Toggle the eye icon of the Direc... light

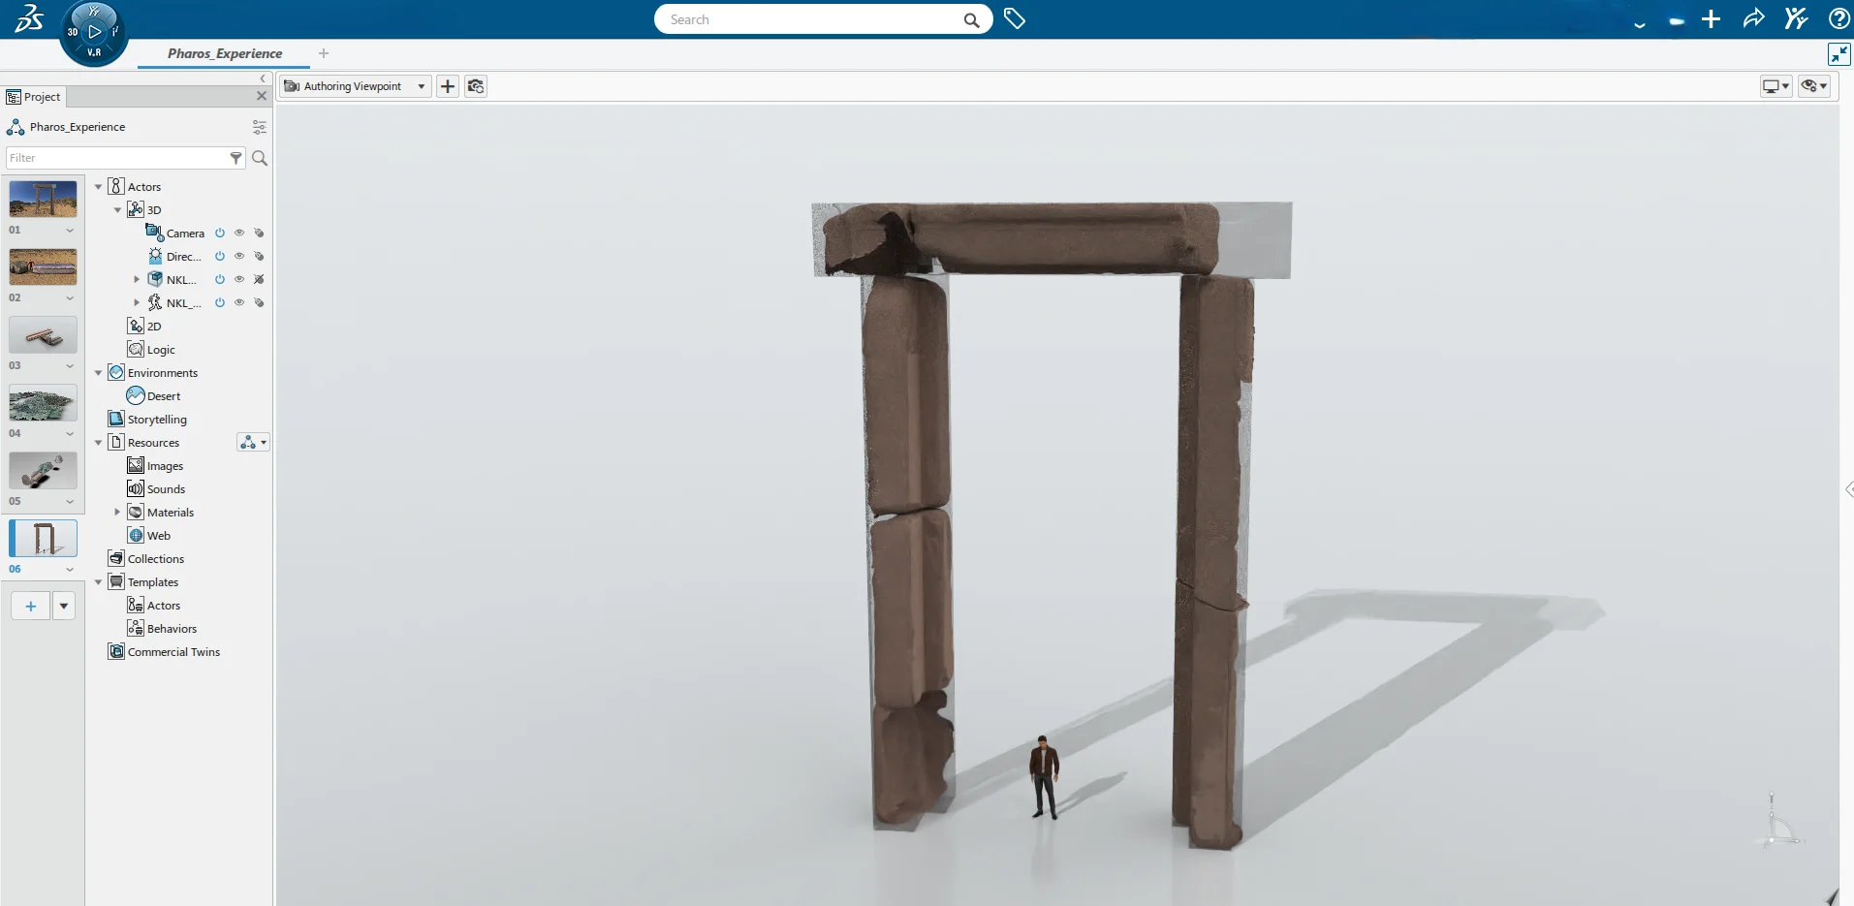point(239,256)
